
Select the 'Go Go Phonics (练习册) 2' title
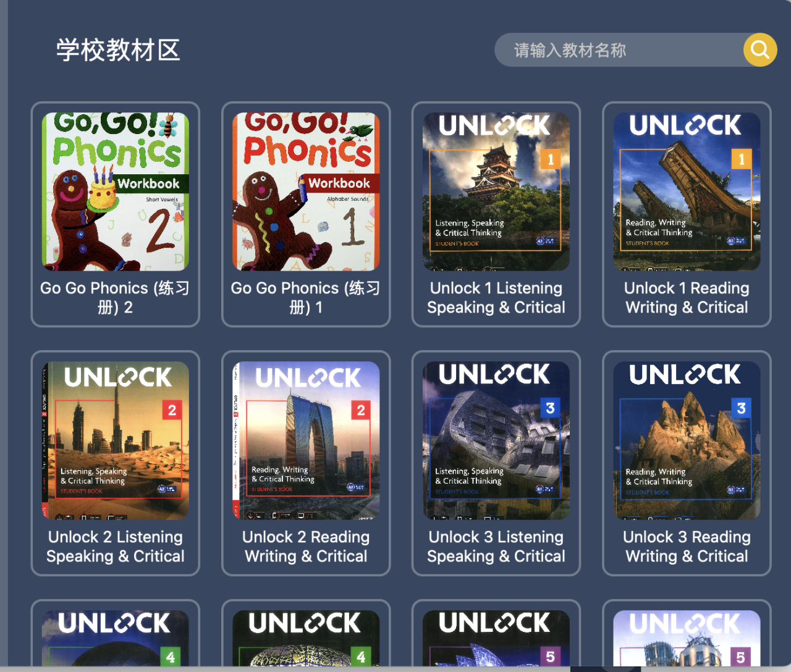pos(116,298)
